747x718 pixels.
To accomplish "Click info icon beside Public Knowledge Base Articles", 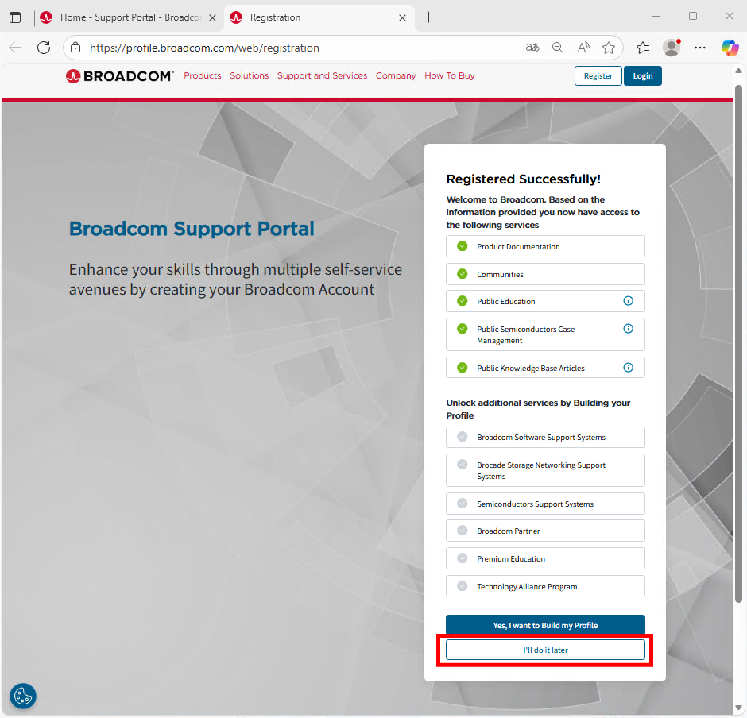I will tap(628, 368).
